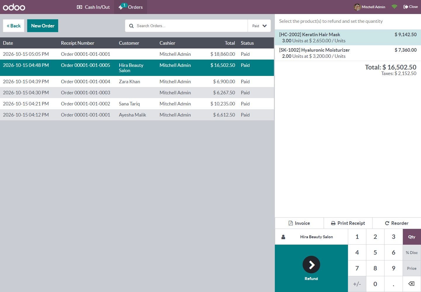Select the Sana Tariq order row

tap(137, 104)
